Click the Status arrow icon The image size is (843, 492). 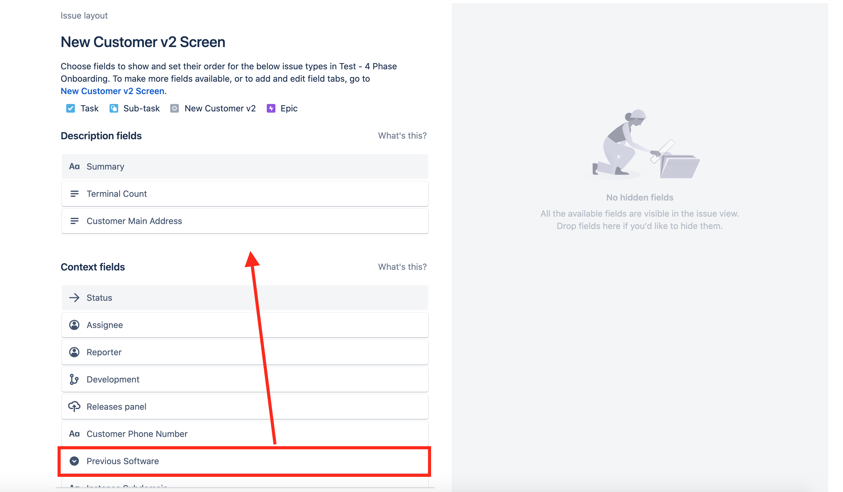[x=74, y=298]
